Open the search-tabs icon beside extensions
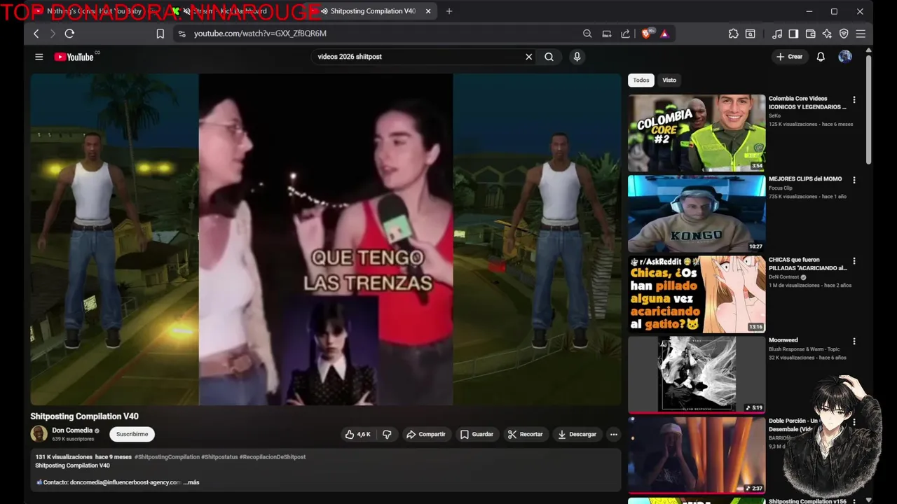Image resolution: width=897 pixels, height=504 pixels. pyautogui.click(x=750, y=34)
